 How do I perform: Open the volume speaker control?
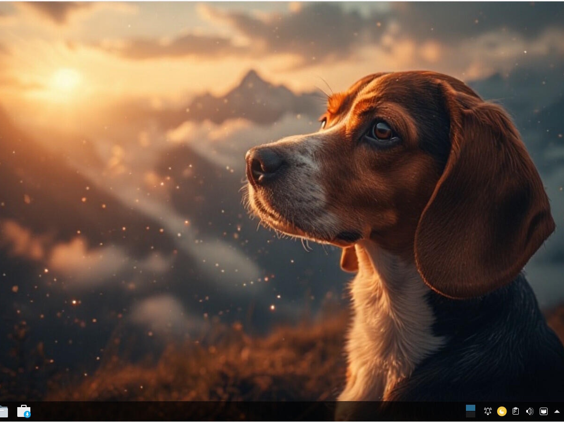click(x=529, y=411)
